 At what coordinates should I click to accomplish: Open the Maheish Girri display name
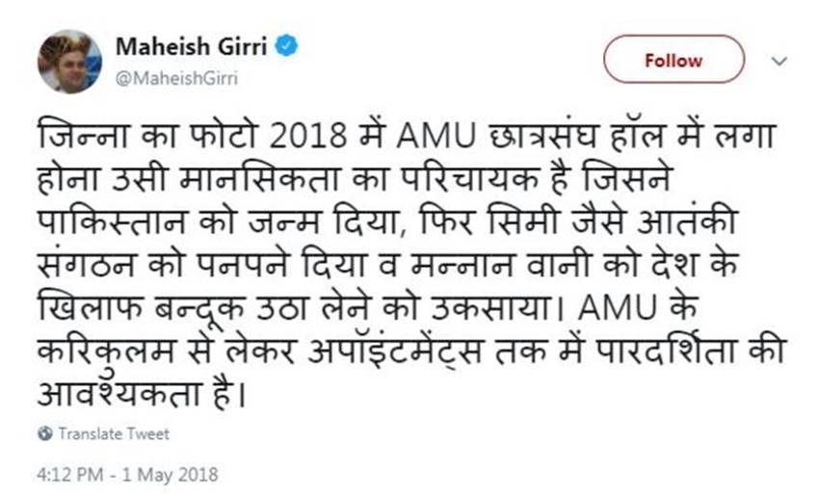(x=193, y=46)
